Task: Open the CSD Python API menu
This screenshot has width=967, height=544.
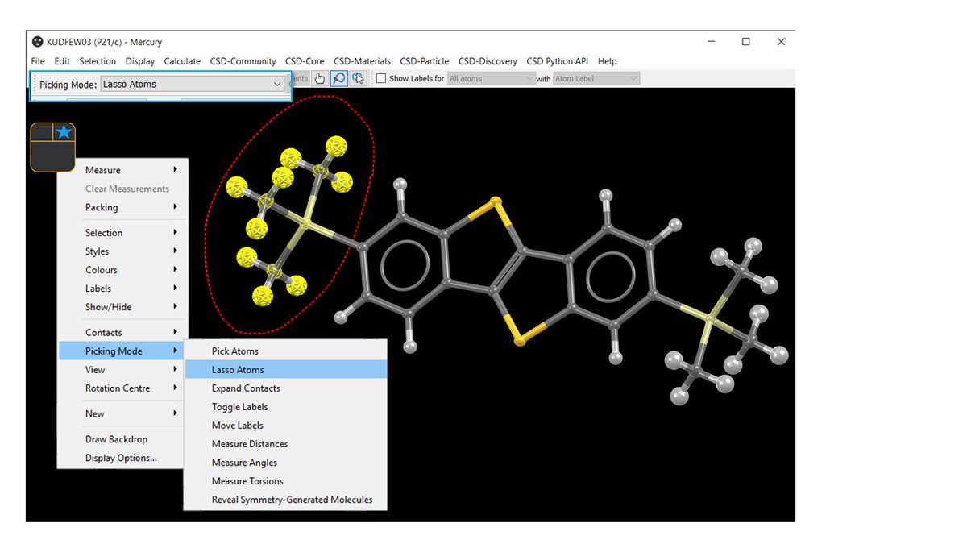Action: click(558, 61)
